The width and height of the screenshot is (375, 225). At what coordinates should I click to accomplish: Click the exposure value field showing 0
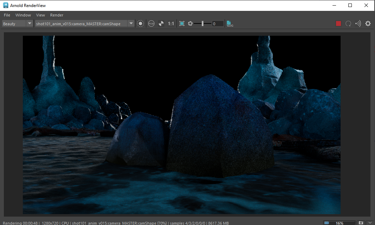point(218,23)
